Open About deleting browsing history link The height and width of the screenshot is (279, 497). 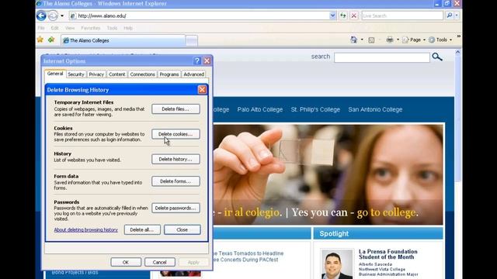(x=86, y=230)
